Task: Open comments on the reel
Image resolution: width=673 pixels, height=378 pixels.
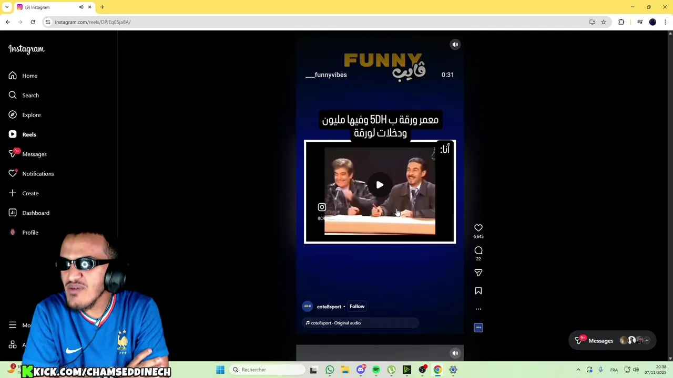Action: tap(478, 250)
